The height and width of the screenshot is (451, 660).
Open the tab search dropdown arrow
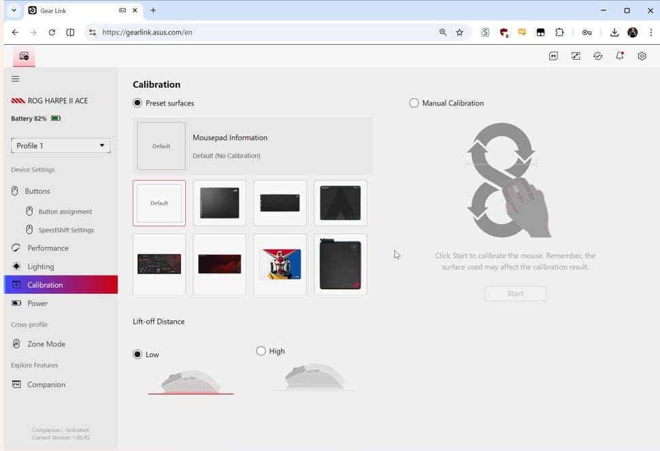(14, 10)
